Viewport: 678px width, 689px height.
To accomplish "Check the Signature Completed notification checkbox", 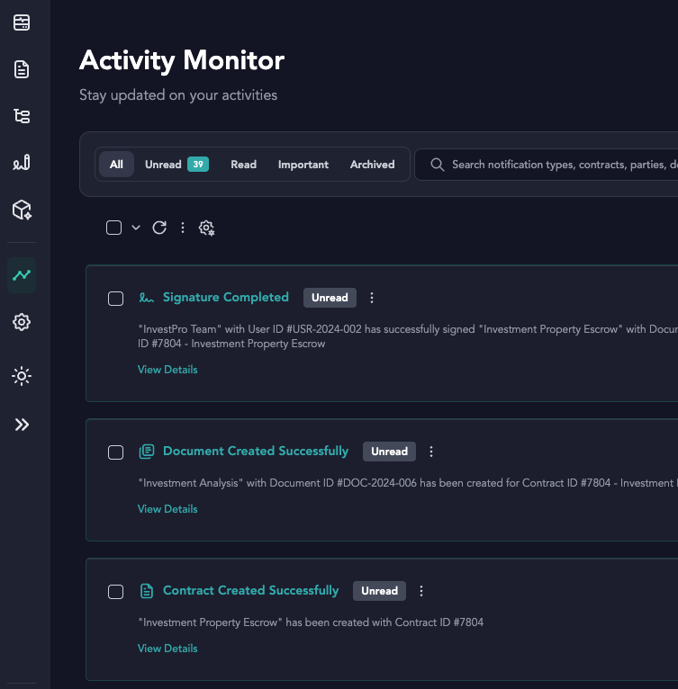I will point(116,299).
